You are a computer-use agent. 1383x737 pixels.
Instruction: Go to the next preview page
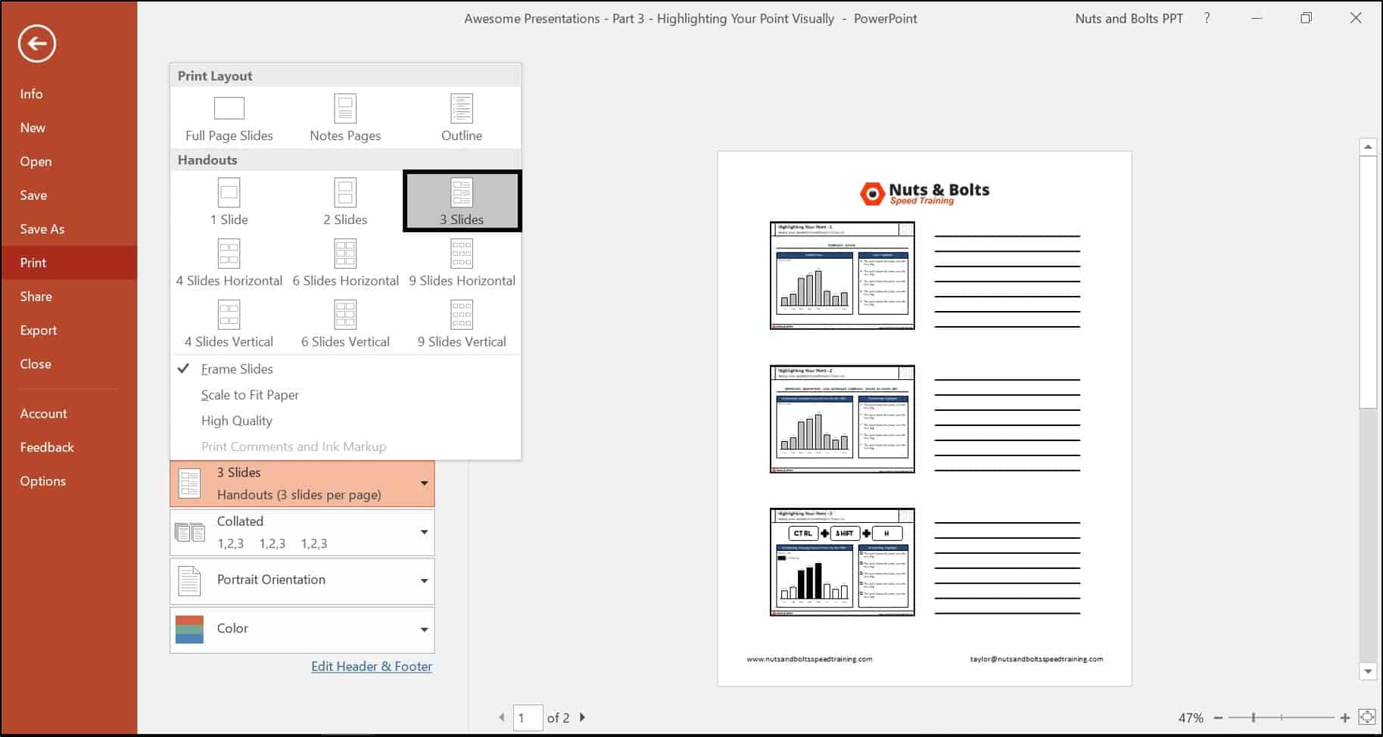tap(582, 717)
